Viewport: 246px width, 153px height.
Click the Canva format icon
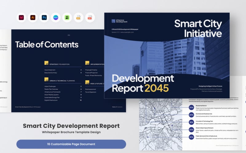[56, 17]
